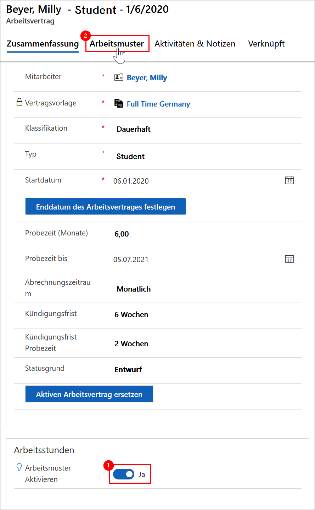Click the contact card icon beside Beyer, Milly
The image size is (315, 510).
pyautogui.click(x=119, y=77)
